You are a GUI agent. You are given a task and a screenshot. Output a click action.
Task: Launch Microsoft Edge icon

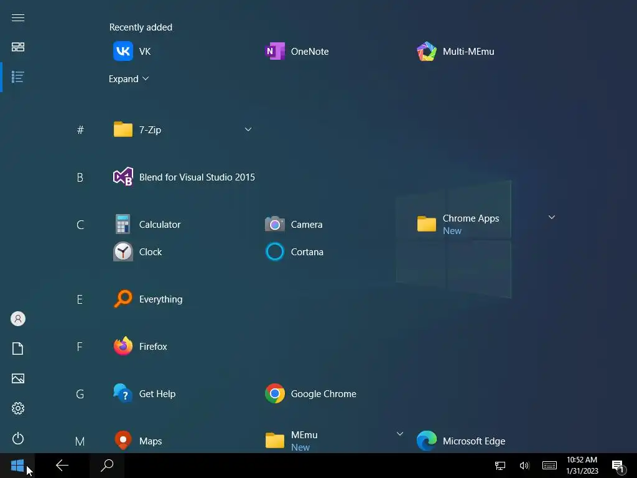point(427,441)
